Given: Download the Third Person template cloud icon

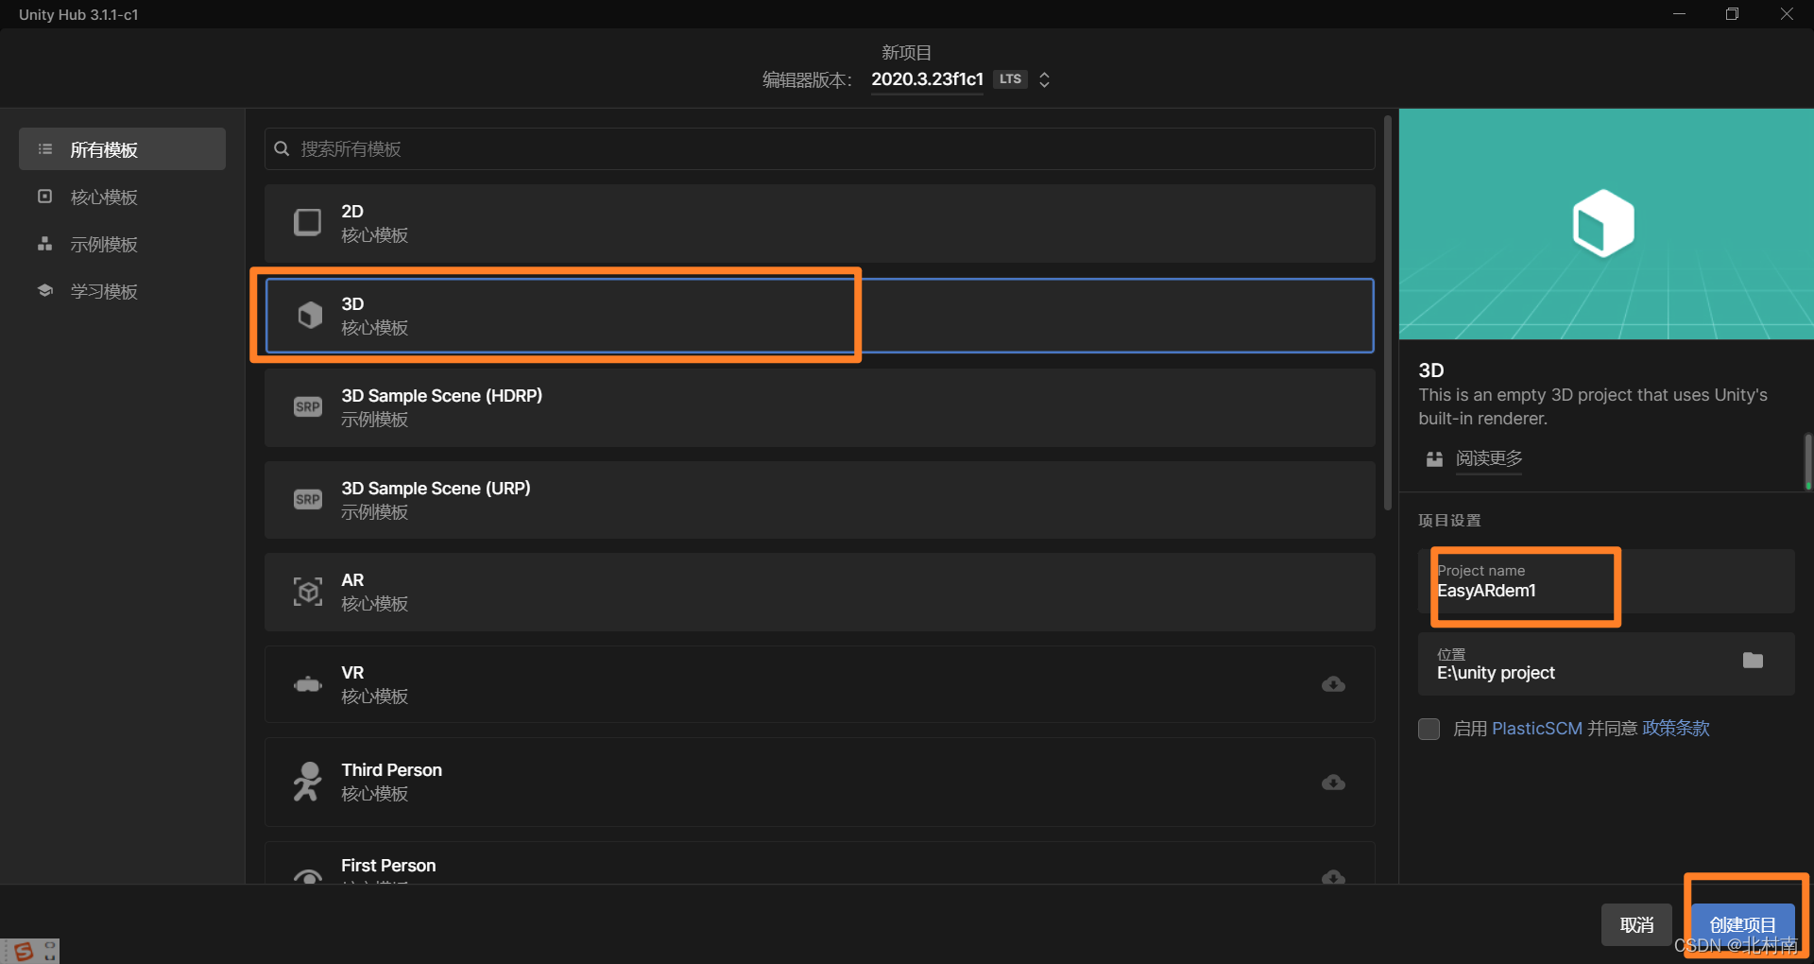Looking at the screenshot, I should point(1333,782).
